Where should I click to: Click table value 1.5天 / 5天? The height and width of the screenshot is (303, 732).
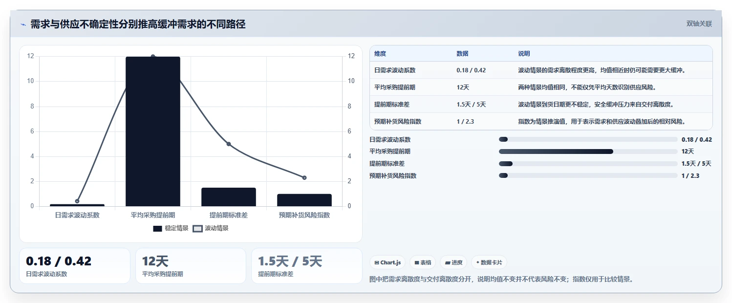pos(471,104)
